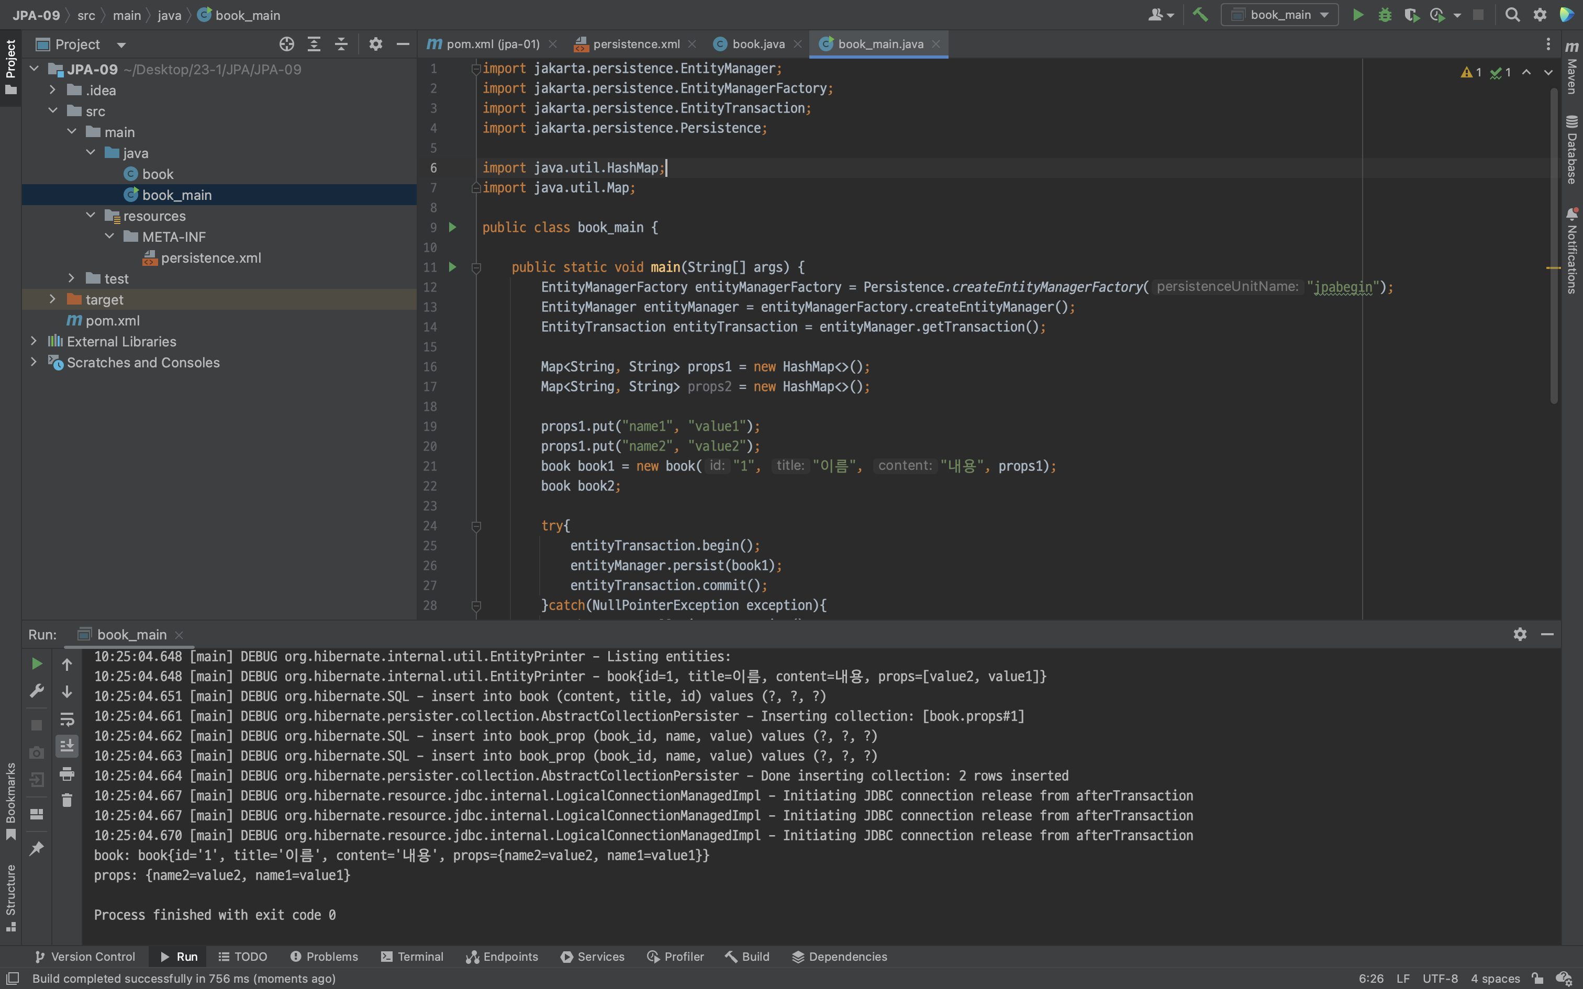Open Search Everywhere magnifier icon
The height and width of the screenshot is (989, 1583).
1512,15
